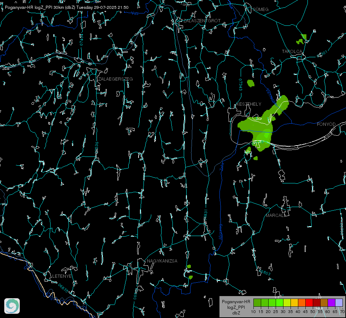The image size is (346, 318).
Task: Select the 50-55 dBZ dark red legend swatch
Action: 317,302
